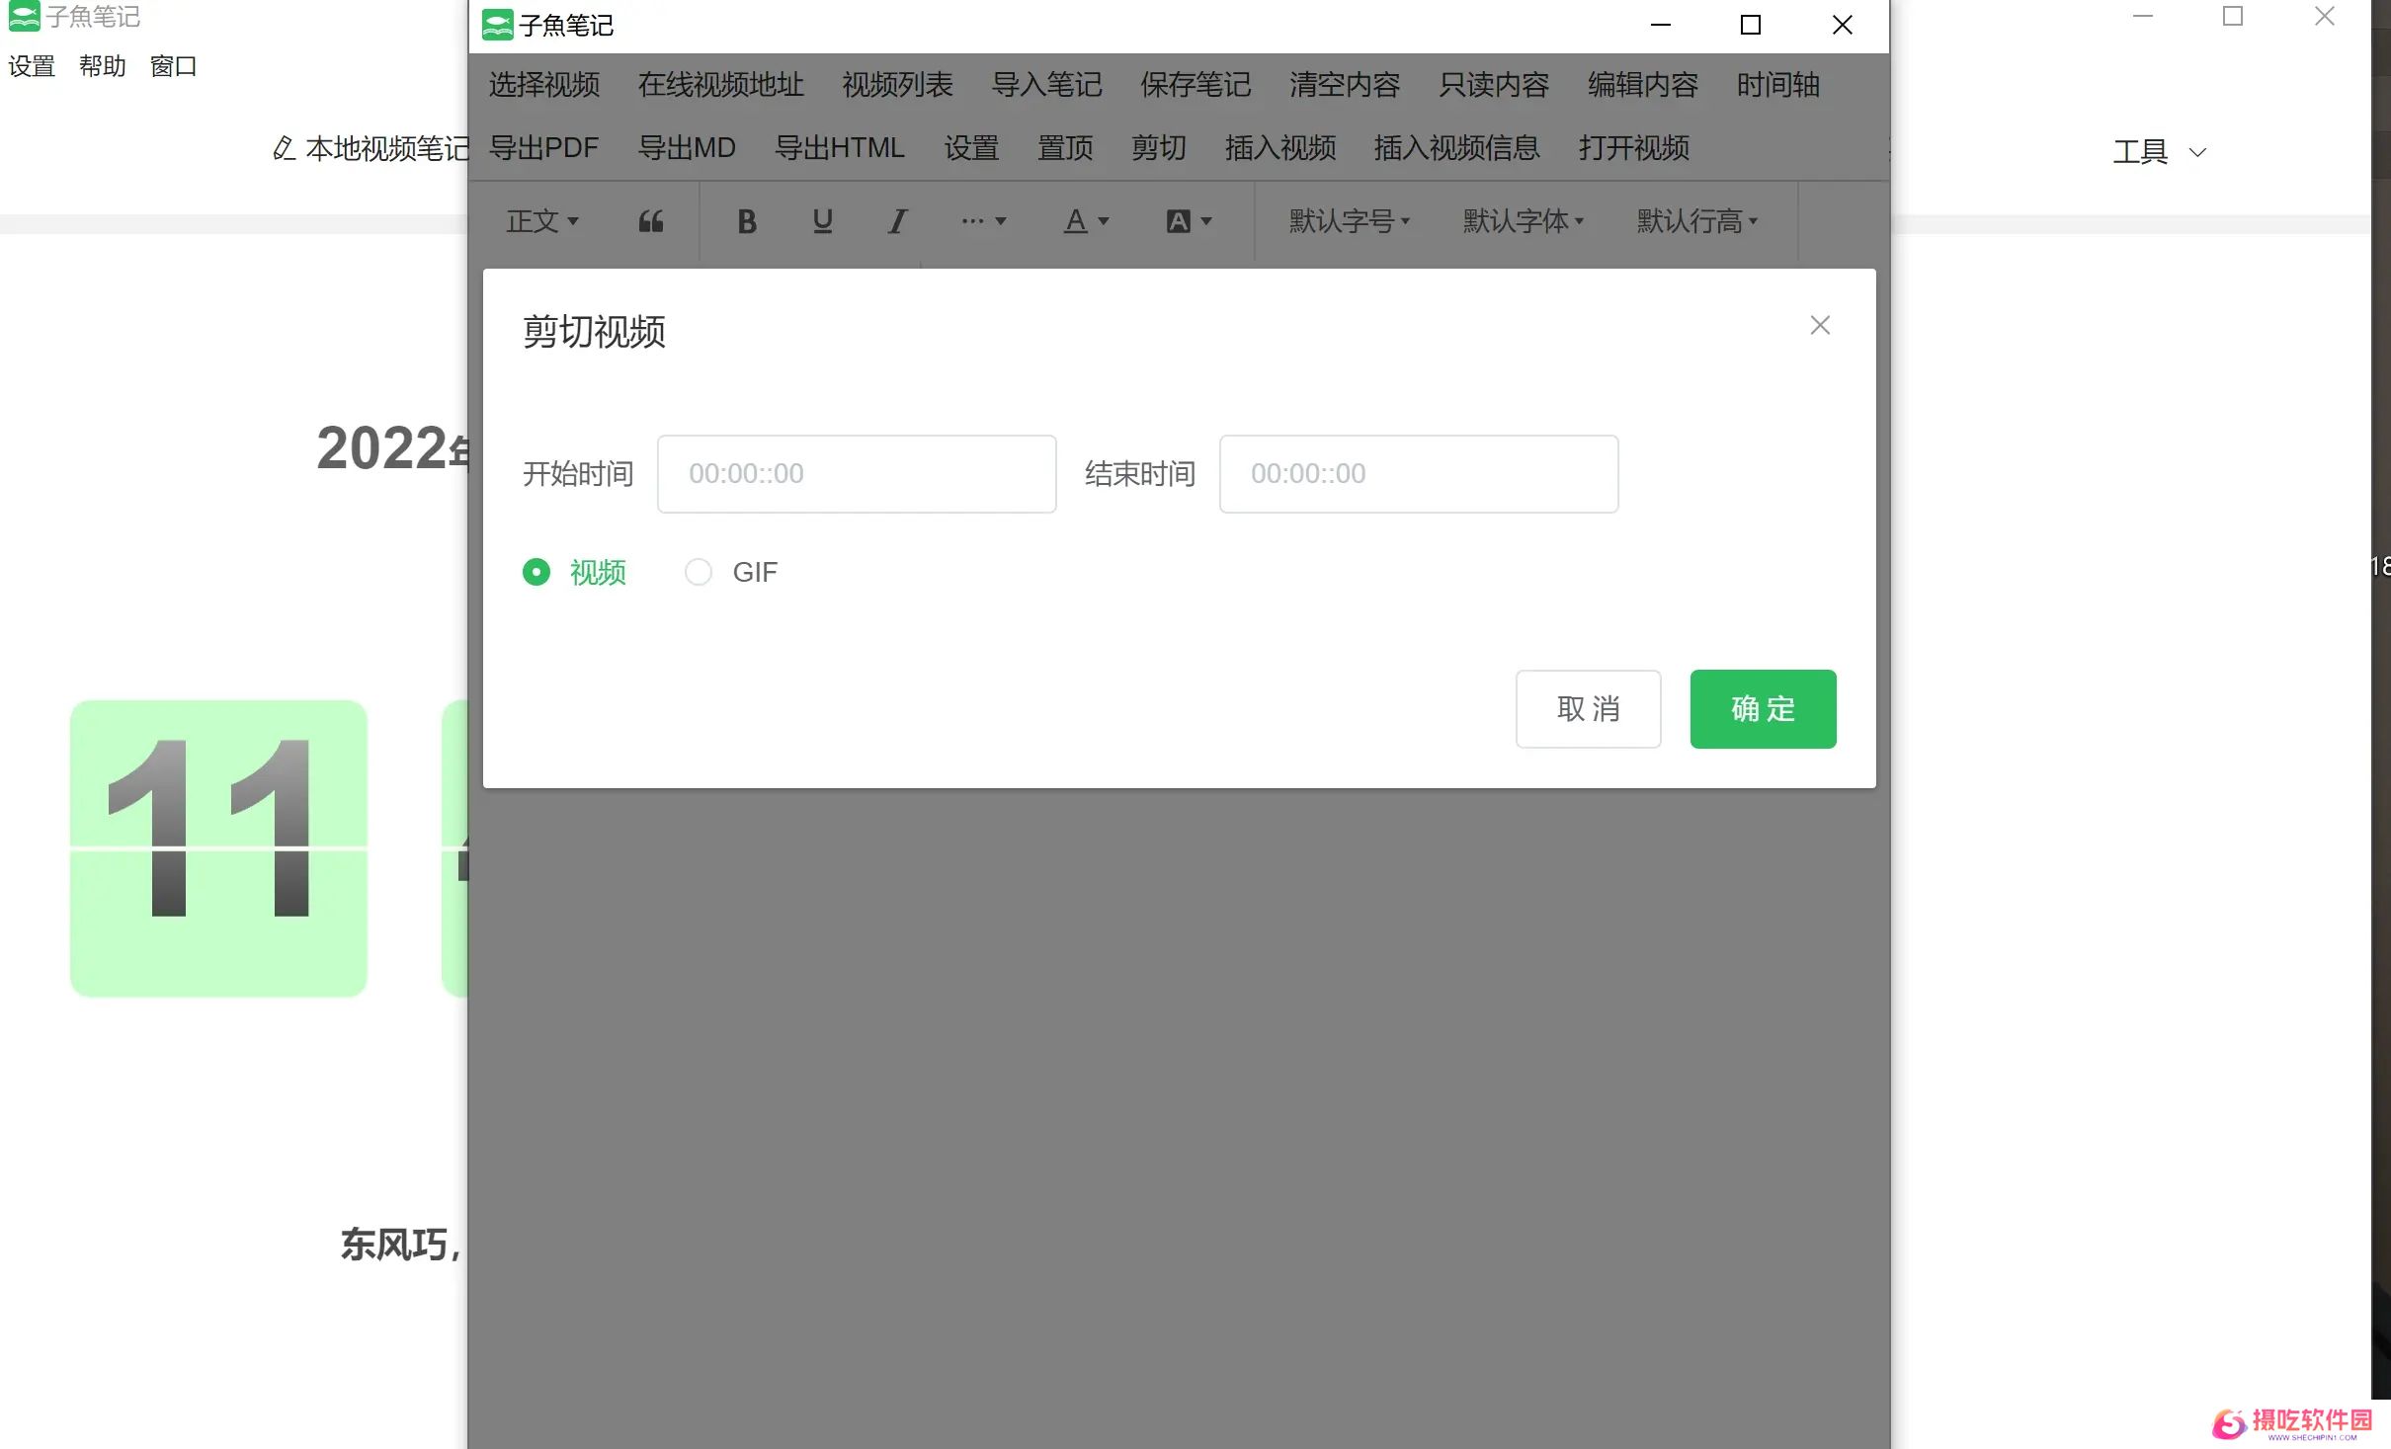Open the 默认字号 font size selector
Viewport: 2391px width, 1449px height.
(1347, 221)
